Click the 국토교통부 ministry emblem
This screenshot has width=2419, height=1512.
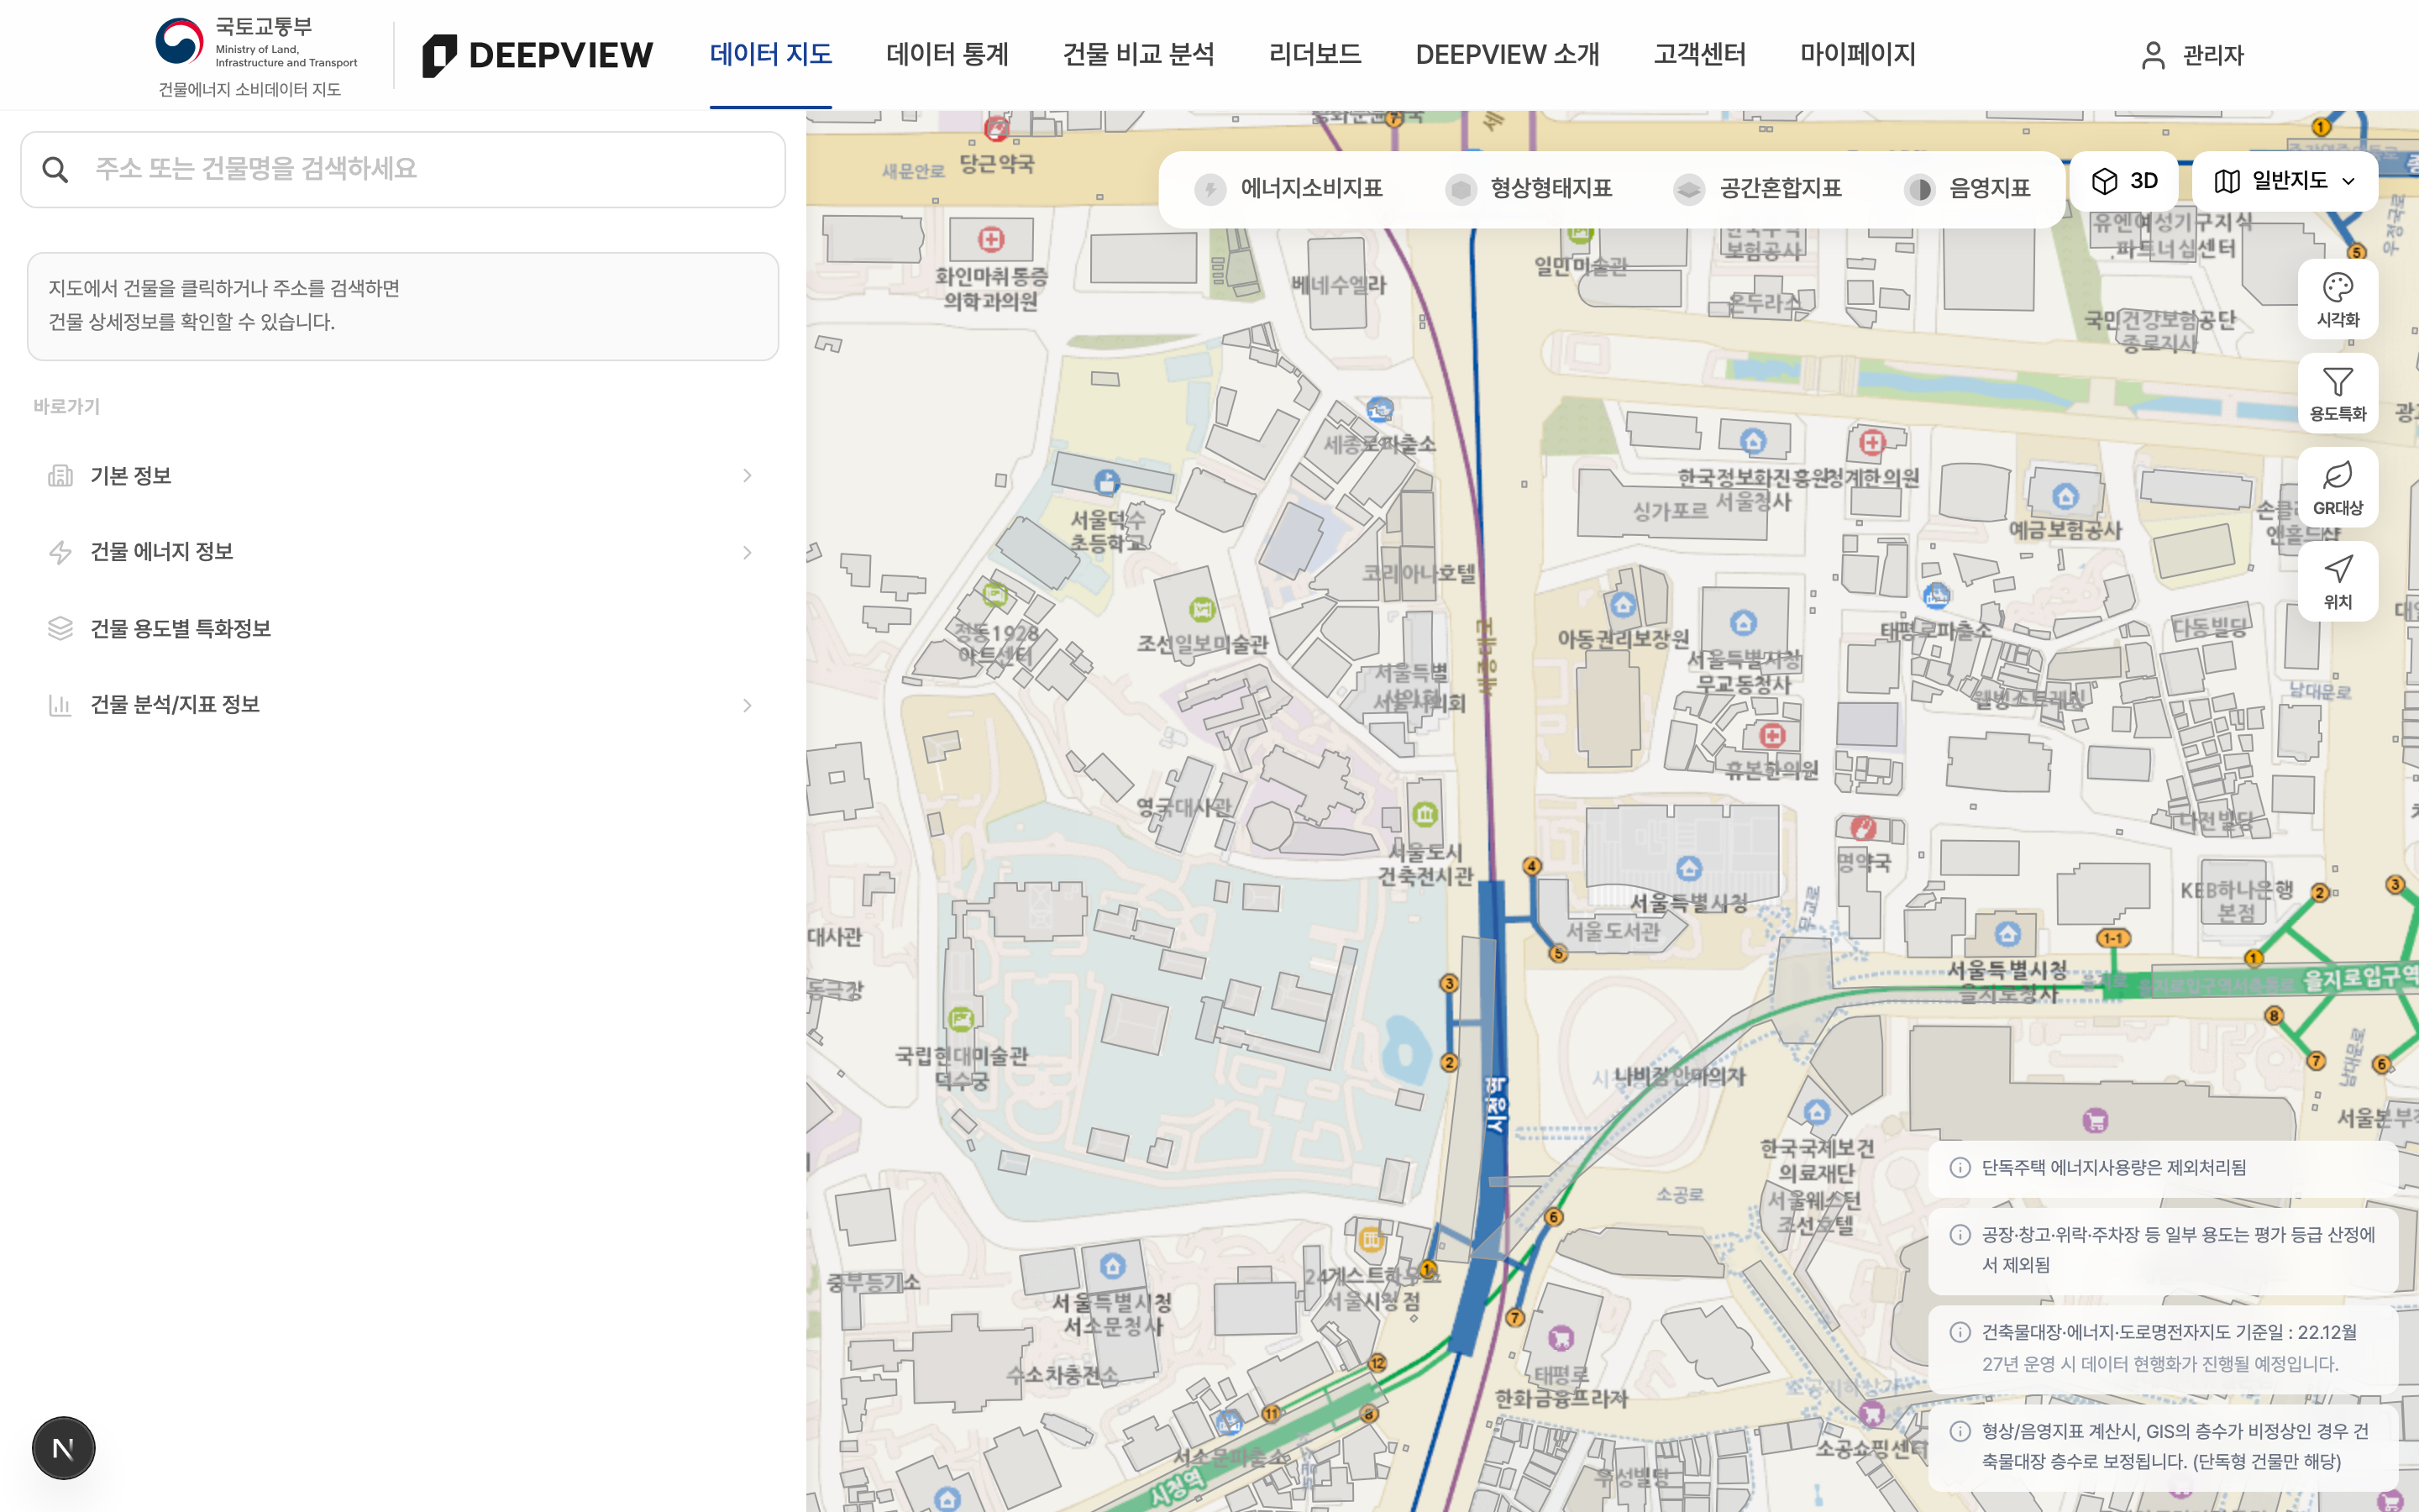[x=180, y=42]
